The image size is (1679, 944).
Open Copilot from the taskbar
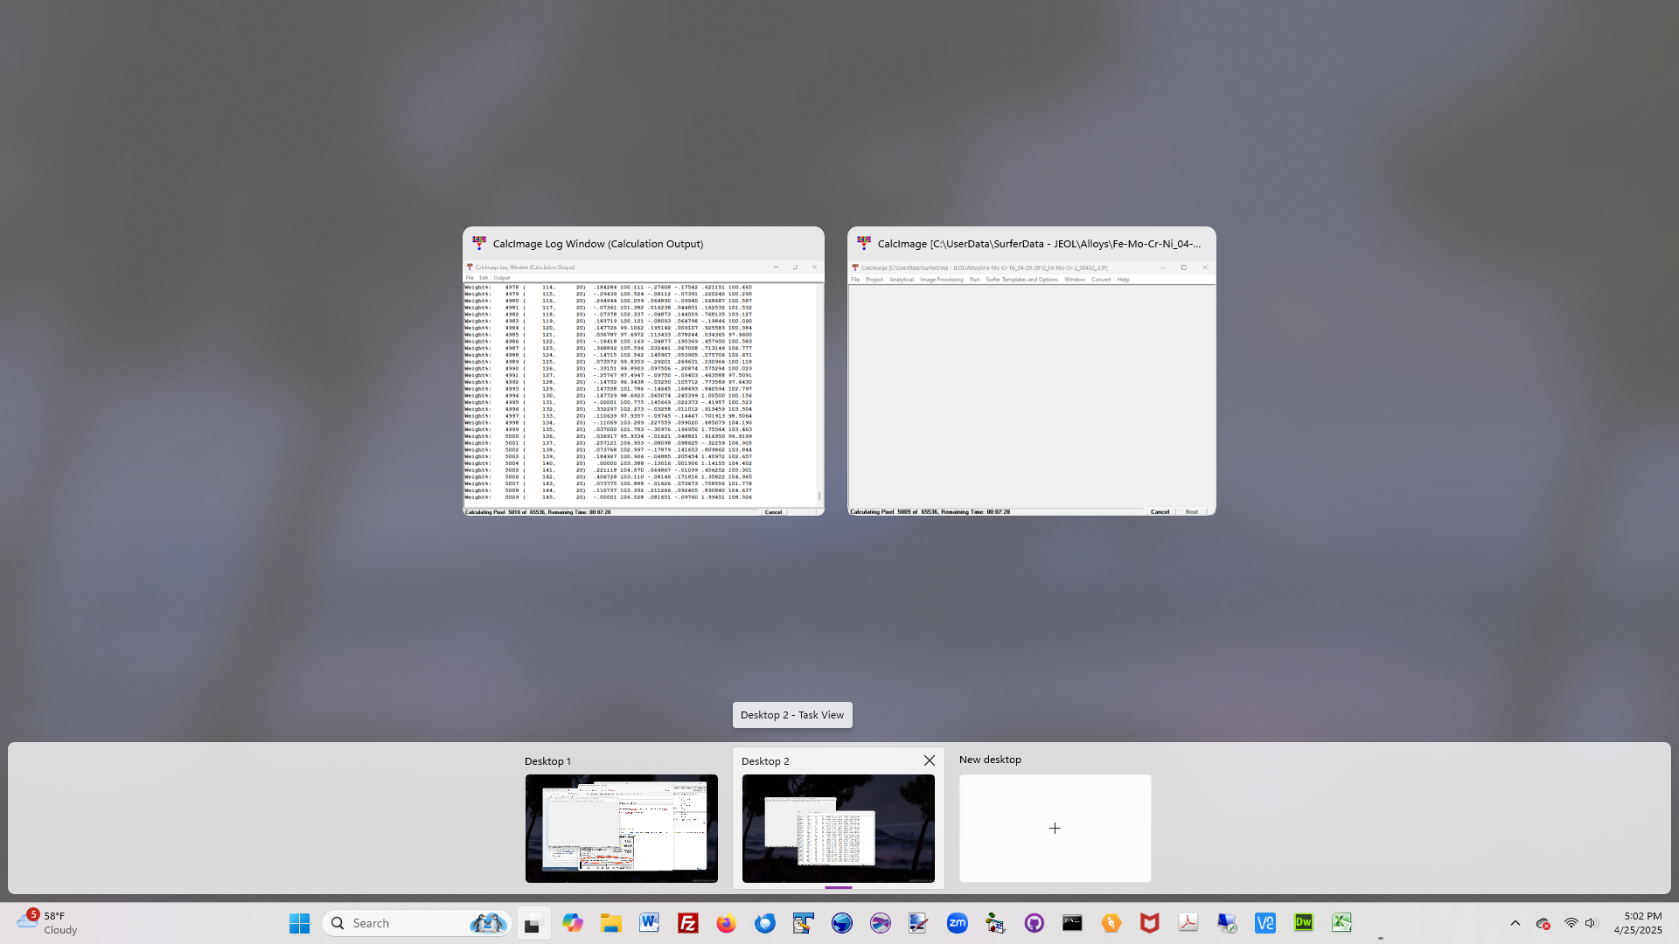pos(573,923)
